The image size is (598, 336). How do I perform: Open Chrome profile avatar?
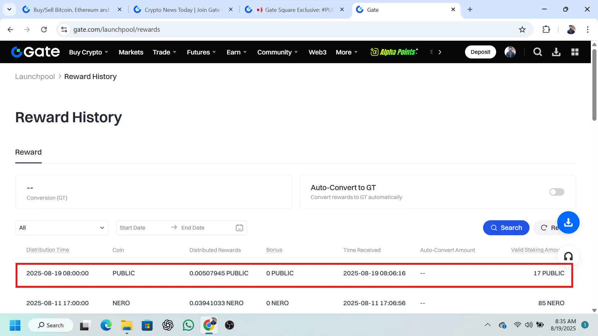[x=571, y=30]
